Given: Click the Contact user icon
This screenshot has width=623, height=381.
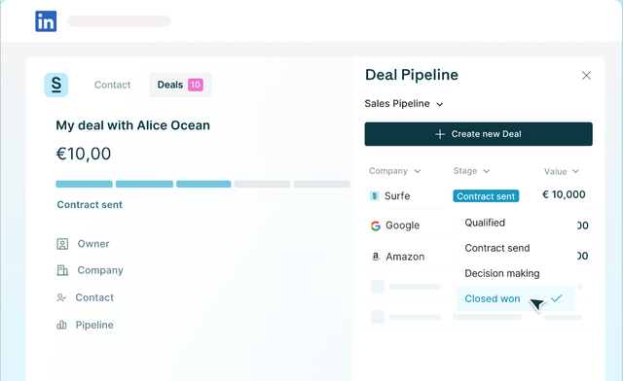Looking at the screenshot, I should 61,297.
